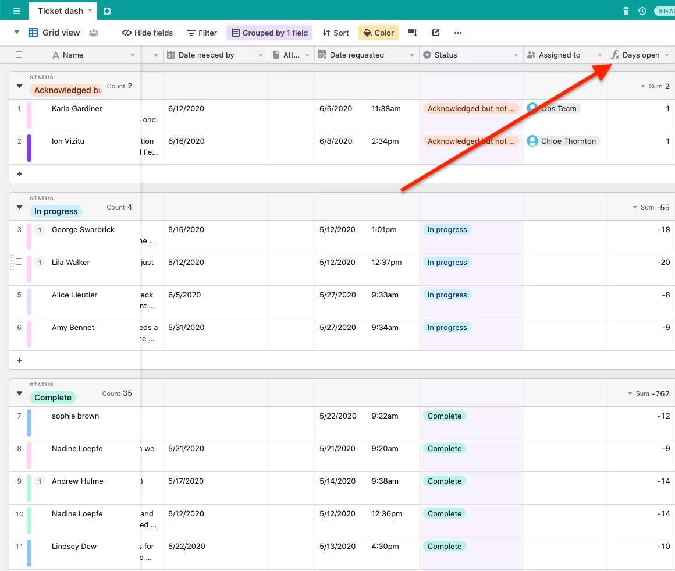Click Chloe Thornton's avatar icon

[x=532, y=141]
